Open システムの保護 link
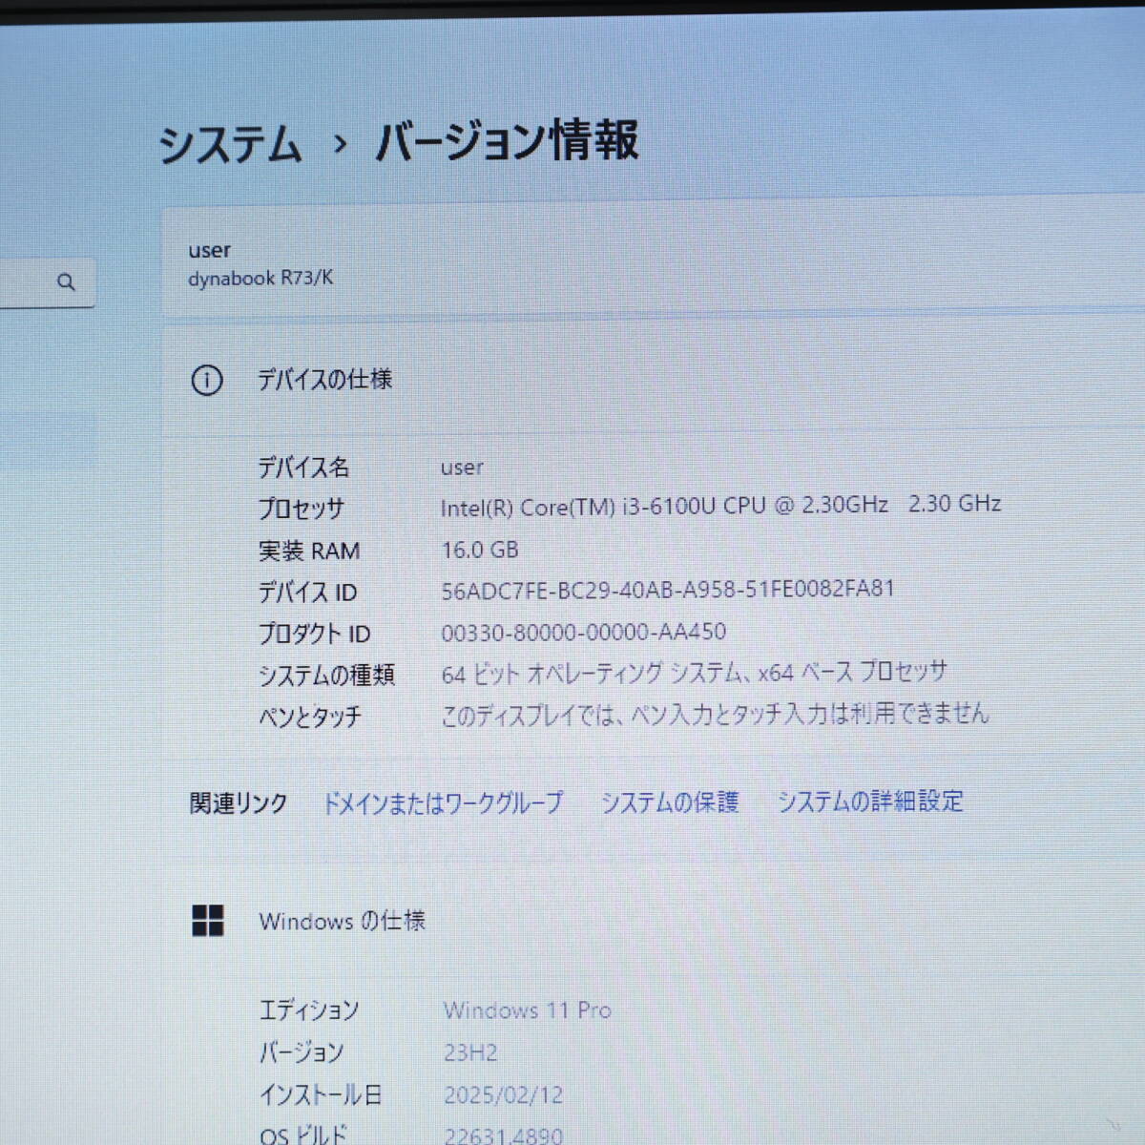This screenshot has width=1145, height=1145. pos(670,802)
